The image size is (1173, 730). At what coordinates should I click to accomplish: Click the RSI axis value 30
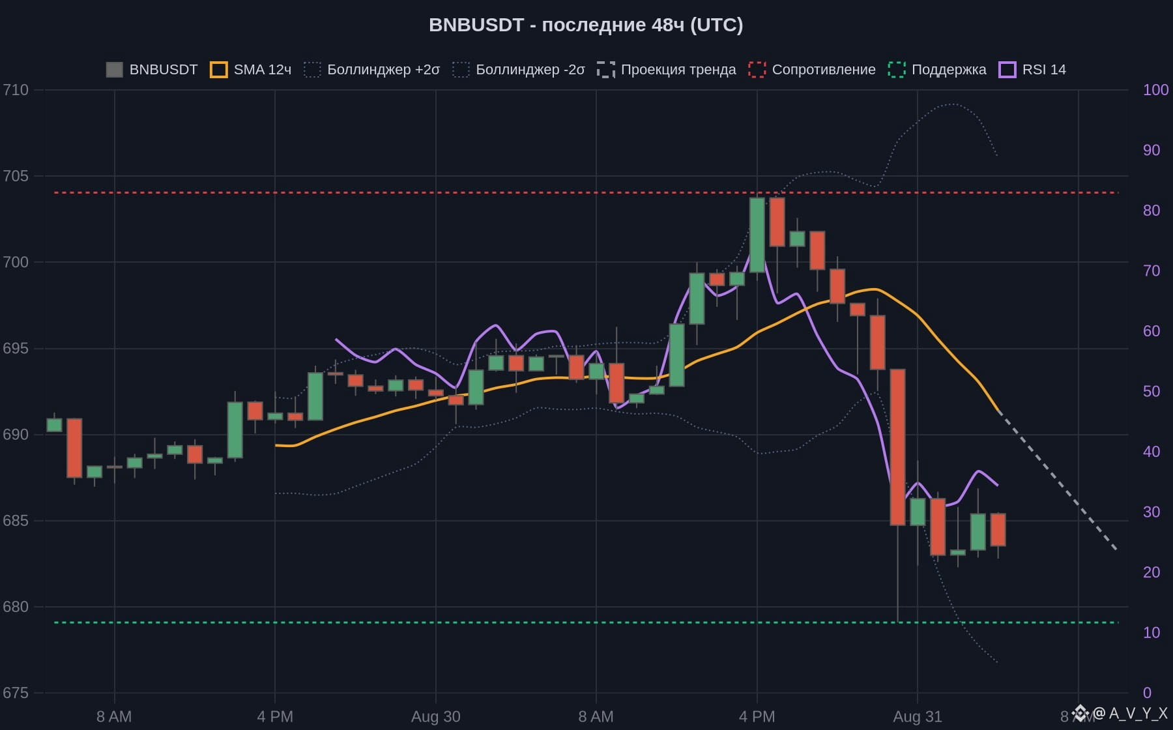point(1151,512)
